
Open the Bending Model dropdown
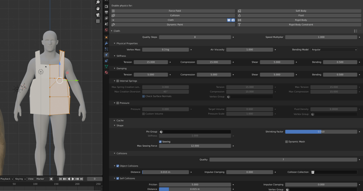(x=334, y=50)
